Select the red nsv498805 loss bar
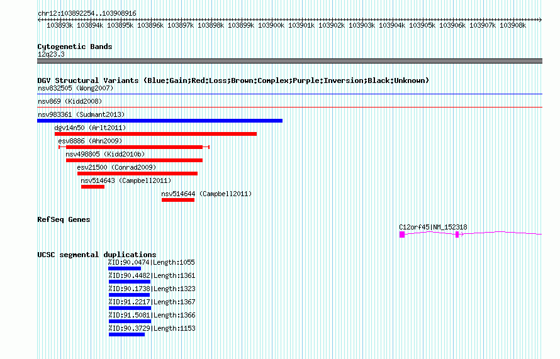Image resolution: width=560 pixels, height=359 pixels. [134, 160]
